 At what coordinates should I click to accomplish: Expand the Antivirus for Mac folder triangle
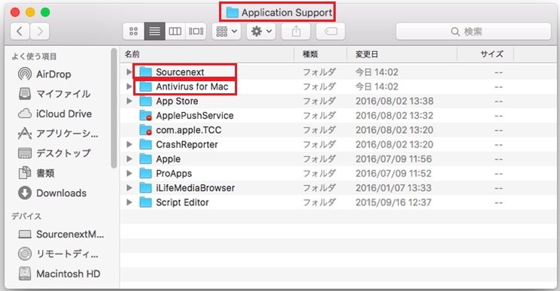[129, 86]
